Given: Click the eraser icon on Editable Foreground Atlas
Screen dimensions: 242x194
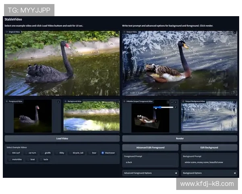Looking at the screenshot, I should coord(172,102).
